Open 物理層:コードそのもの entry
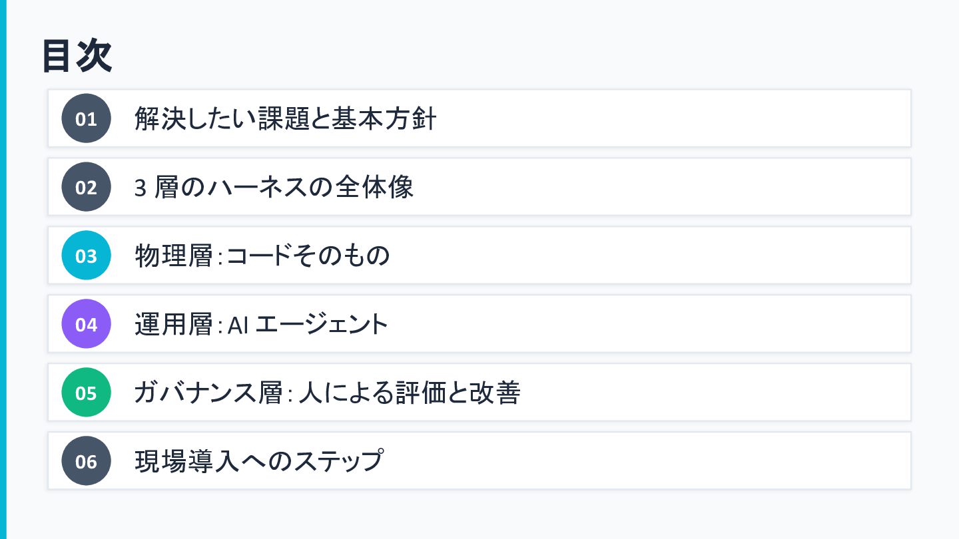This screenshot has height=539, width=959. coord(262,256)
